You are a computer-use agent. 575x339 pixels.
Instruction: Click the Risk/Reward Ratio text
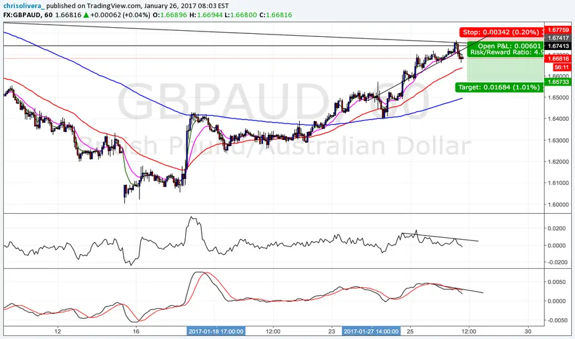[x=507, y=52]
